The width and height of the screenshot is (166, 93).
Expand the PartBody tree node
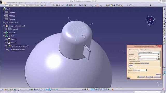[x=4, y=33]
